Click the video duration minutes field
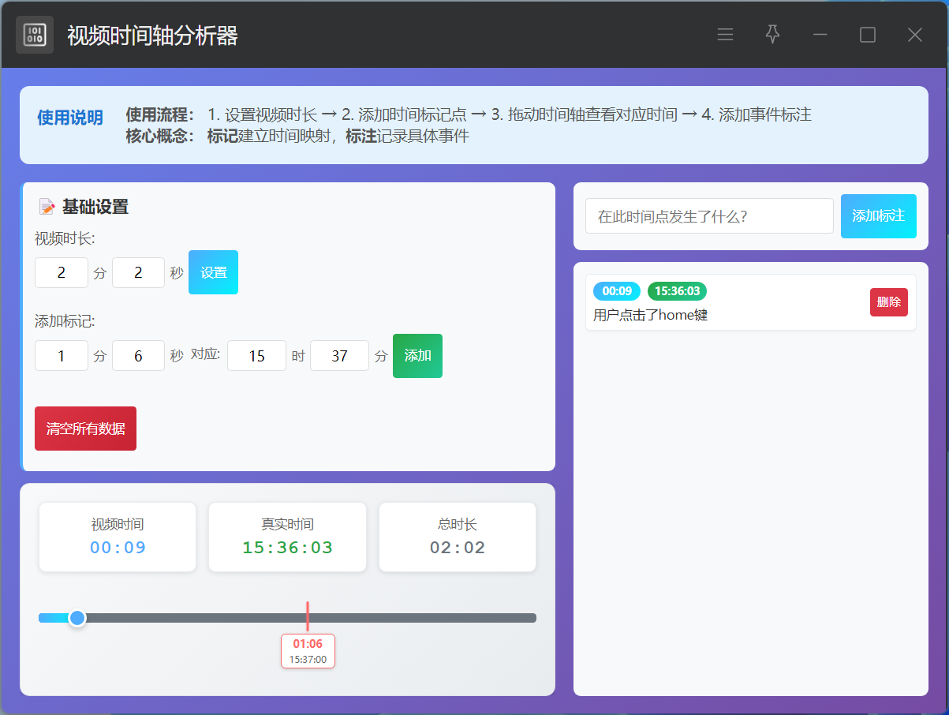Viewport: 949px width, 715px height. [x=62, y=273]
